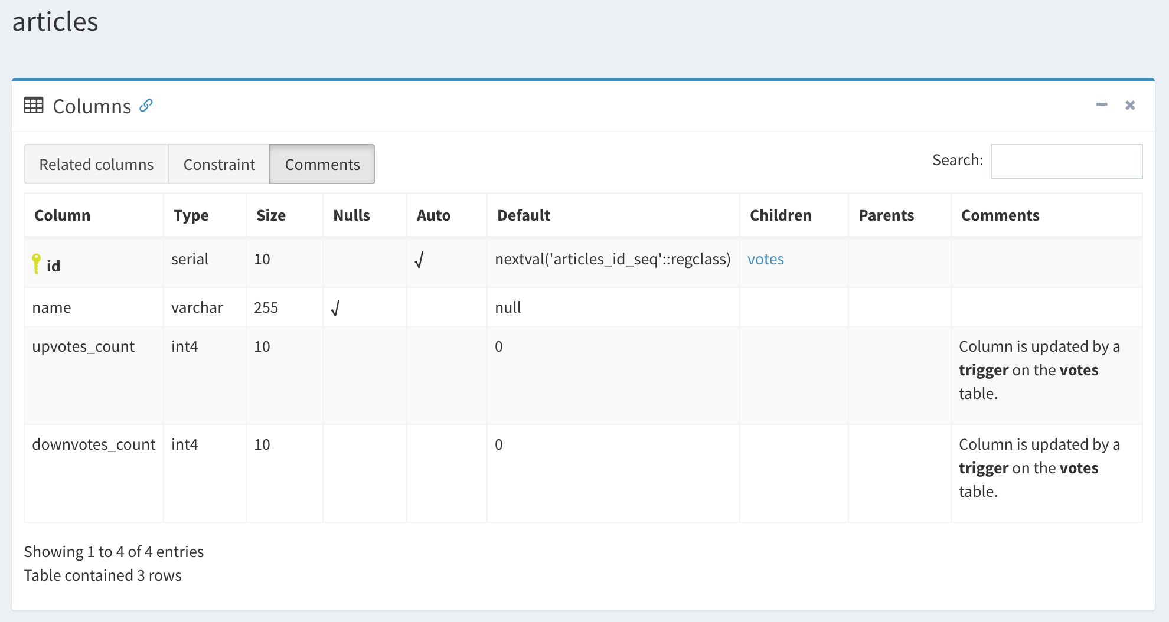This screenshot has width=1169, height=622.
Task: Select the 'downvotes_count' cell
Action: pyautogui.click(x=93, y=473)
